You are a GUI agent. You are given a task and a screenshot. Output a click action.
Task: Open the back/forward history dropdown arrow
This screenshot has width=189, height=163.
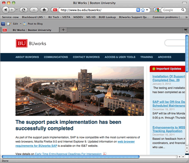tap(17, 10)
